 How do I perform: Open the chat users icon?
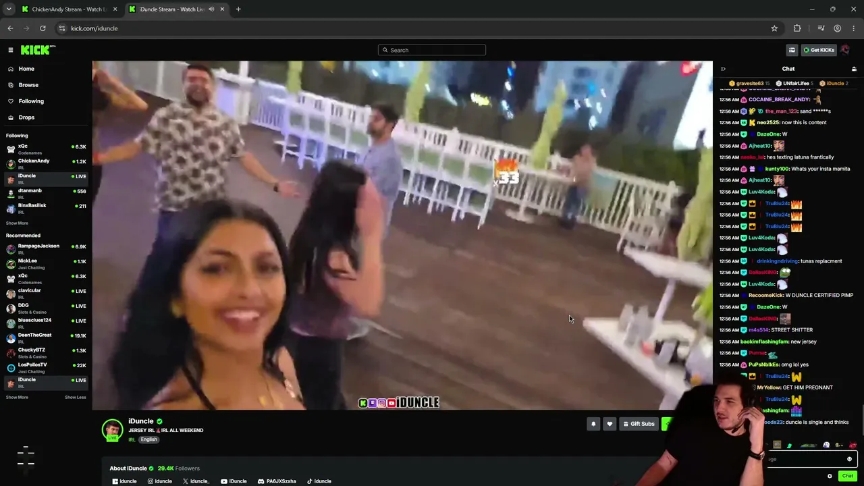point(854,69)
